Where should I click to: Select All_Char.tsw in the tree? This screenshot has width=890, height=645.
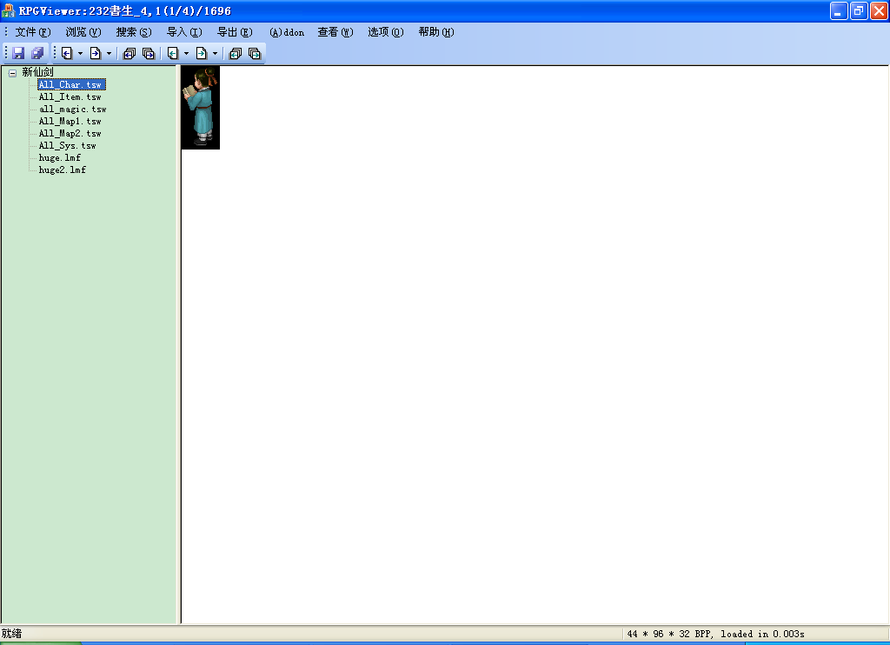point(70,84)
